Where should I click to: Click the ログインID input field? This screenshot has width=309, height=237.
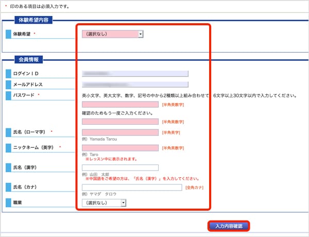(135, 74)
